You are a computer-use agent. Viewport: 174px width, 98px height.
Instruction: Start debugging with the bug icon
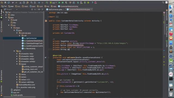pos(63,2)
